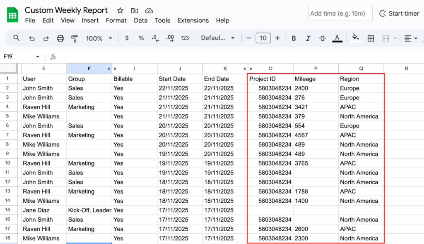Star the Custom Weekly Report document

click(120, 10)
